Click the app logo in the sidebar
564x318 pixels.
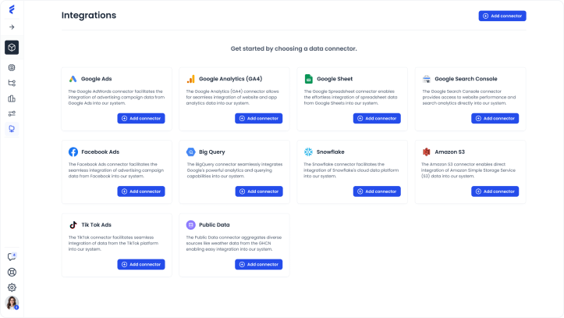pyautogui.click(x=12, y=9)
